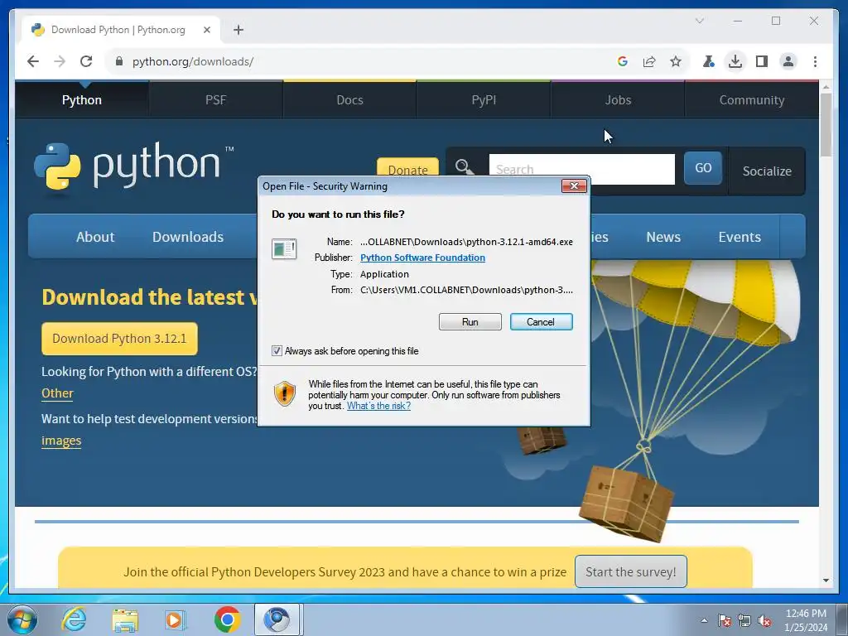Open the Events menu
The width and height of the screenshot is (848, 636).
click(x=740, y=237)
